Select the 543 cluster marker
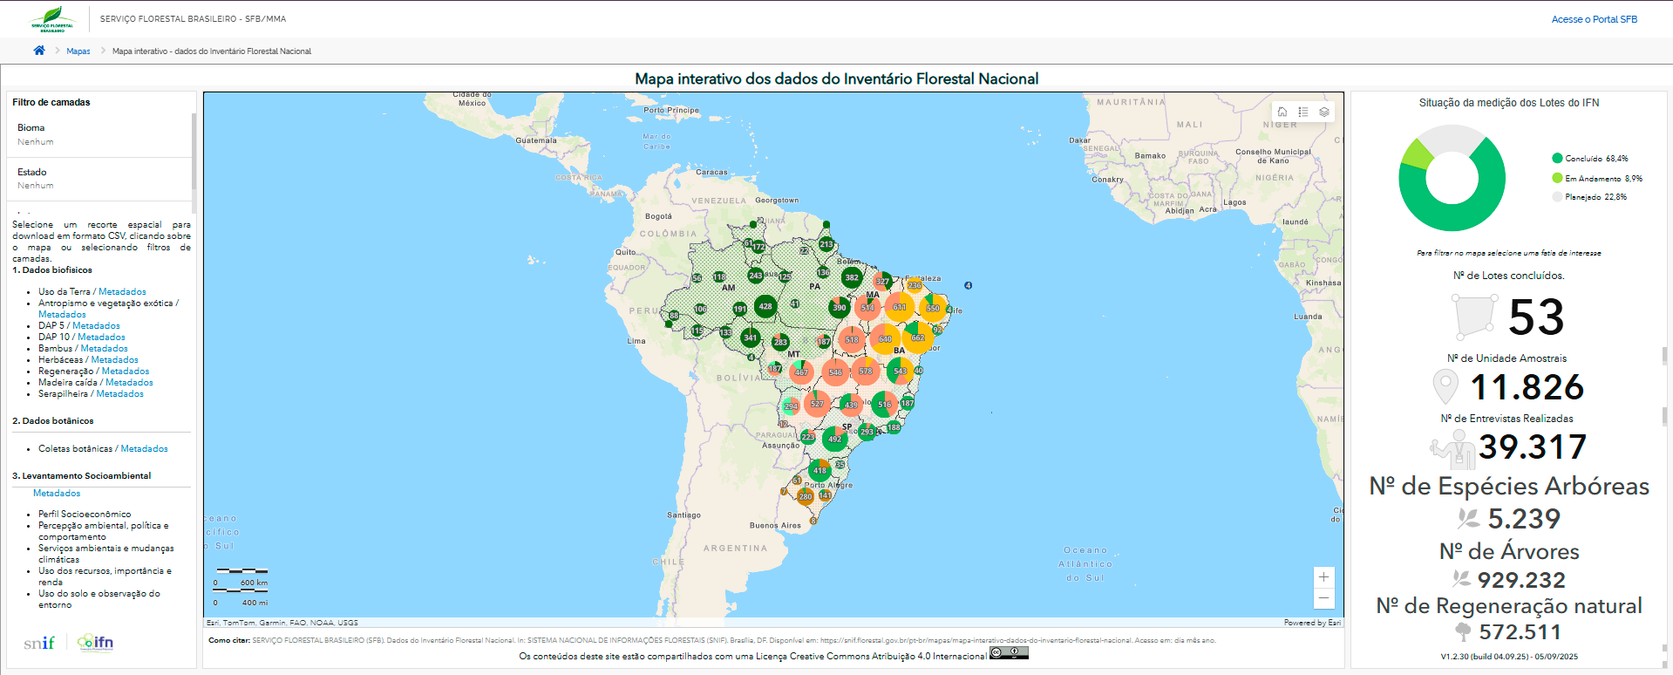This screenshot has height=675, width=1673. tap(900, 371)
